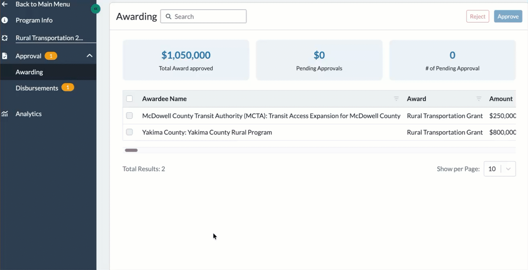The image size is (528, 270).
Task: Click Yakima County Rural Program awardee name
Action: click(x=207, y=132)
